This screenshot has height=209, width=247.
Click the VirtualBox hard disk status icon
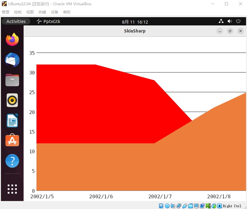pos(161,206)
